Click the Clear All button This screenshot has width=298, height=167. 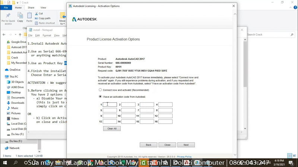tap(112, 128)
